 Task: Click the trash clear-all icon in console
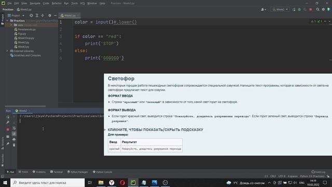click(x=14, y=145)
